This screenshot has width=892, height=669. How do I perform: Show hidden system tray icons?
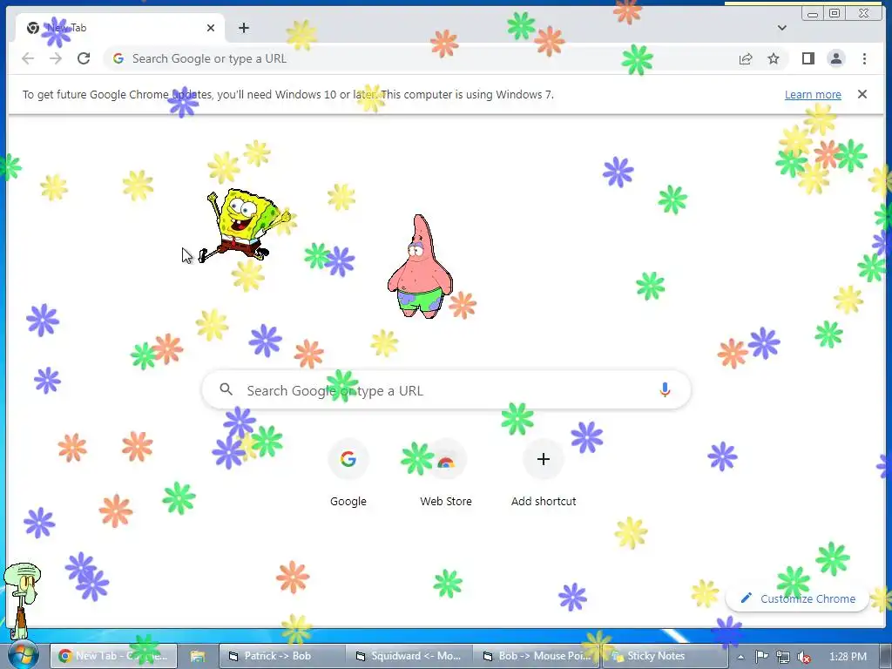(740, 657)
